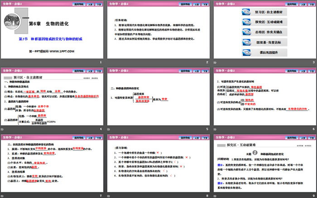Click 预习区·自主读教材 heading on slide 4
The image size is (317, 198).
click(28, 77)
